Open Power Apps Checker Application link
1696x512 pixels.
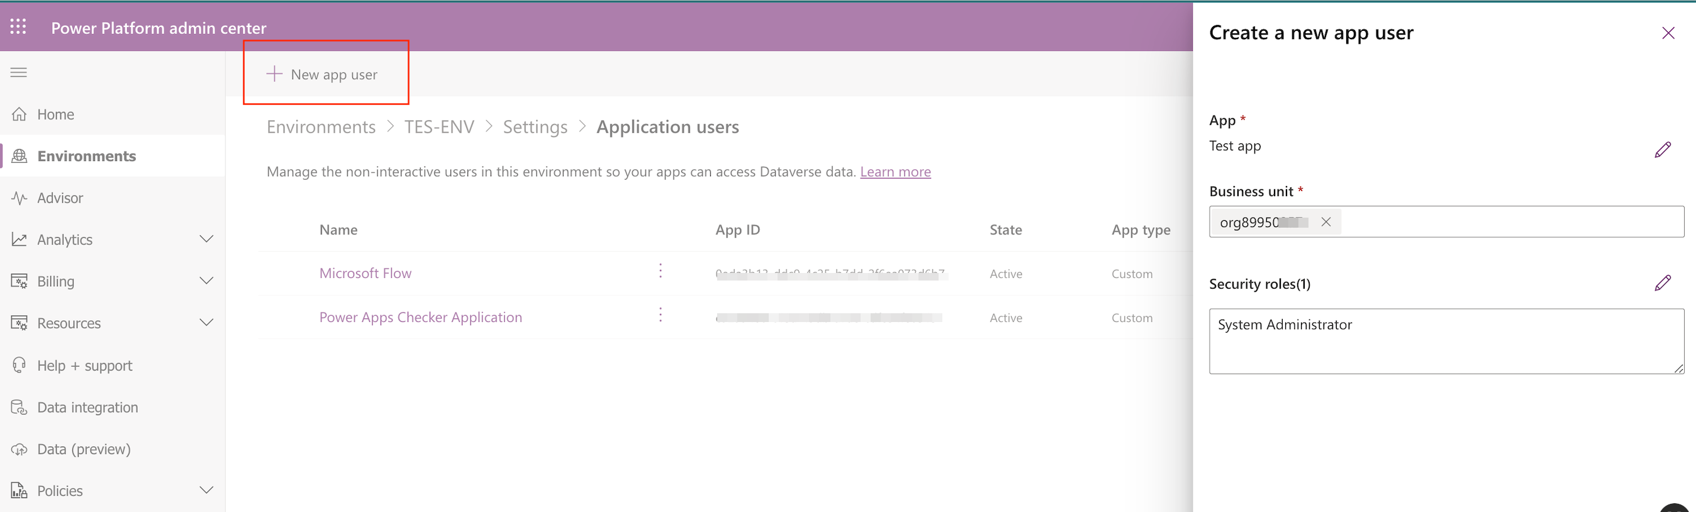421,317
